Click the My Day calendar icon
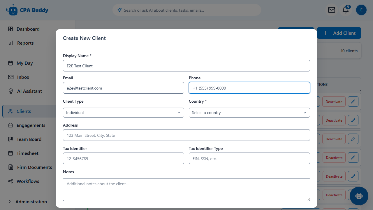This screenshot has width=373, height=210. pos(10,63)
